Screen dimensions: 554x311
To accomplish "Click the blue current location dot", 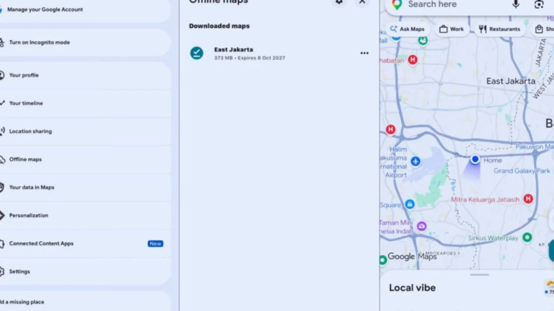I will [x=475, y=159].
